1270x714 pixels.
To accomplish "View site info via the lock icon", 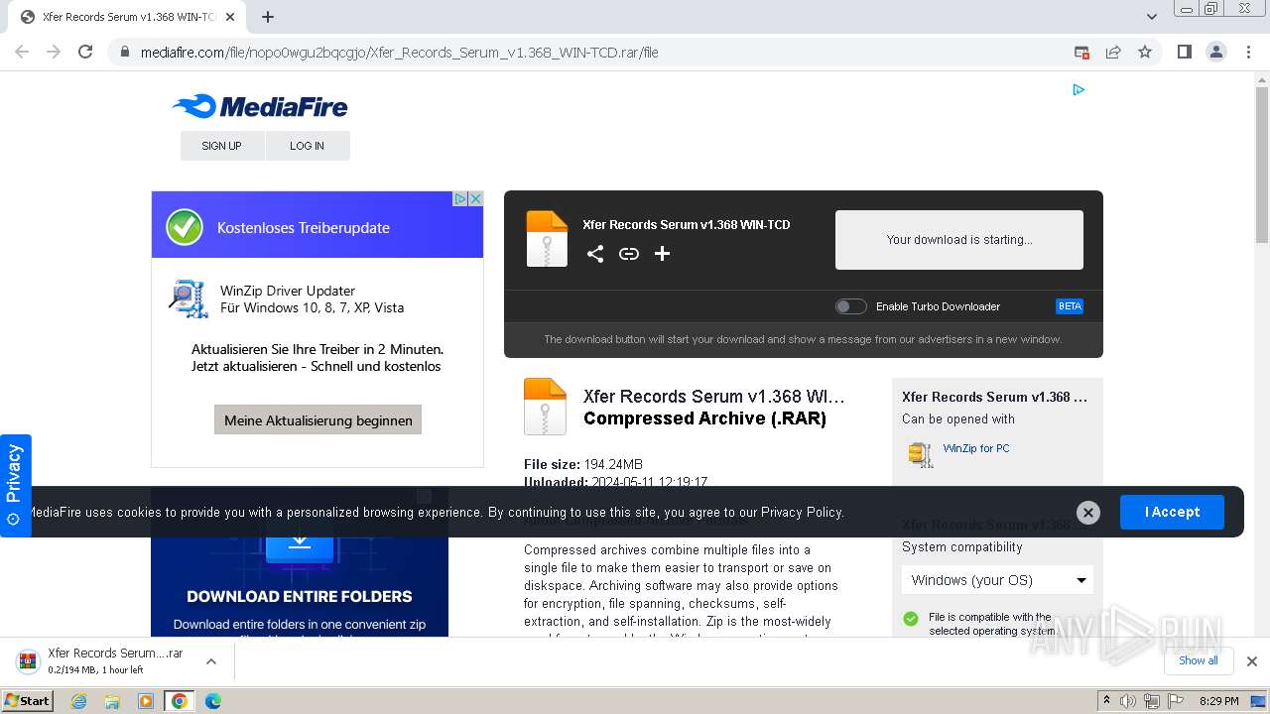I will click(125, 52).
